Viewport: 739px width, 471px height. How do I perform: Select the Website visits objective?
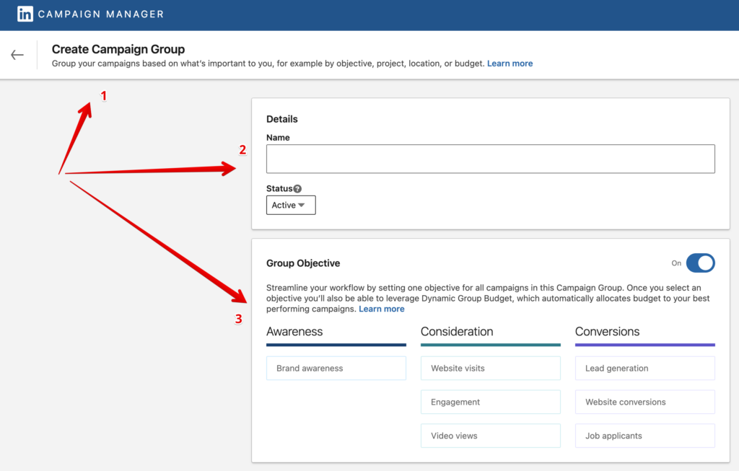(491, 369)
